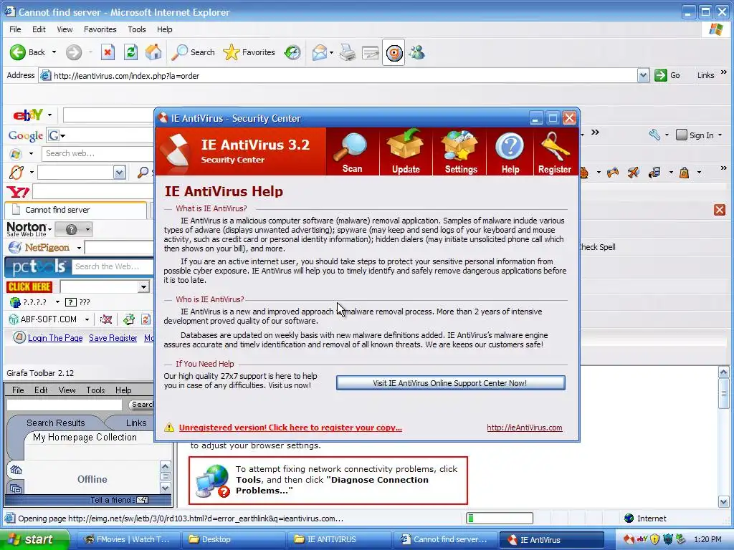Screen dimensions: 734x550
Task: Open the Tools menu in Internet Explorer
Action: (x=137, y=29)
